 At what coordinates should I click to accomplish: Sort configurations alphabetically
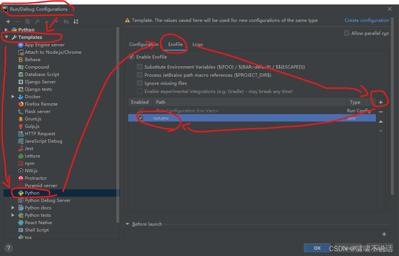tap(76, 21)
